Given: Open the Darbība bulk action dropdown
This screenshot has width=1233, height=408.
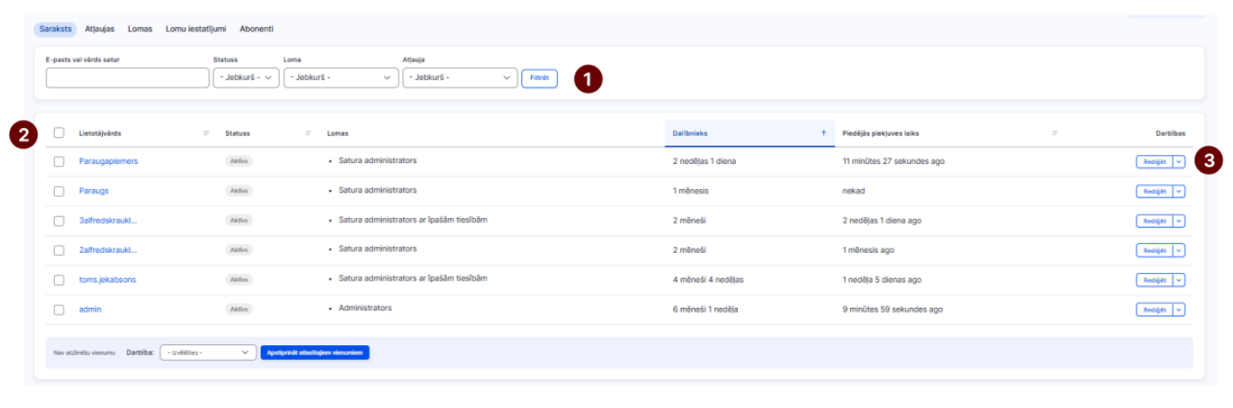Looking at the screenshot, I should pyautogui.click(x=208, y=352).
